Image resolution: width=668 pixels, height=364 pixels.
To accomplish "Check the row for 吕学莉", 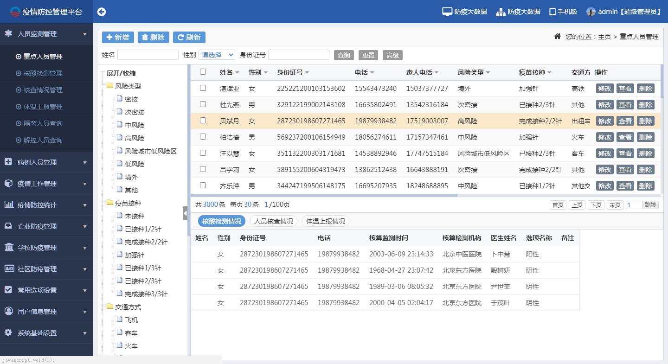I will [203, 169].
